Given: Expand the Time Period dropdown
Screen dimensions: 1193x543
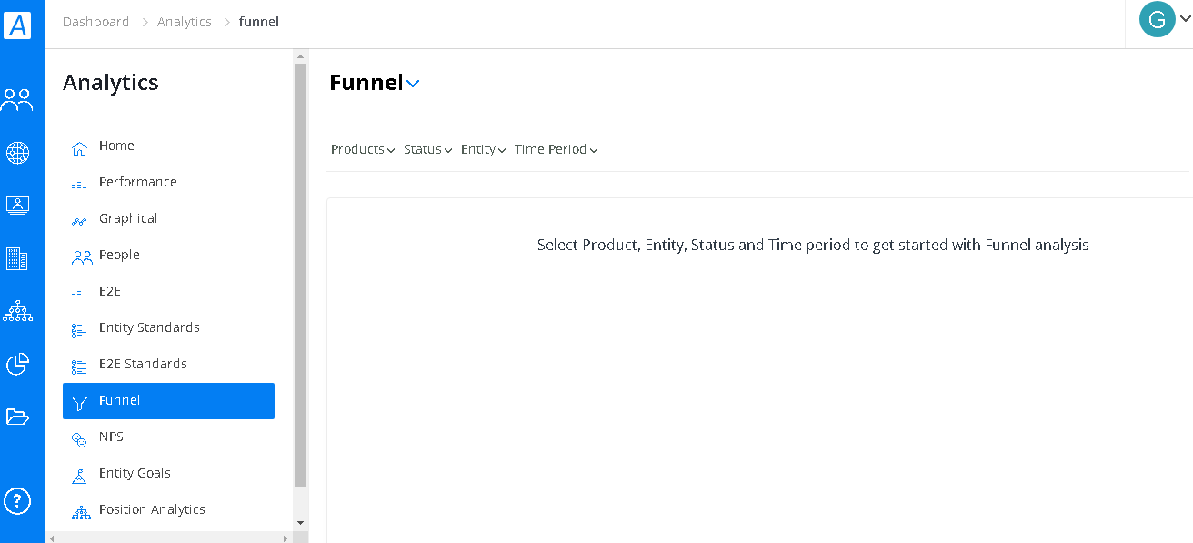Looking at the screenshot, I should (556, 149).
